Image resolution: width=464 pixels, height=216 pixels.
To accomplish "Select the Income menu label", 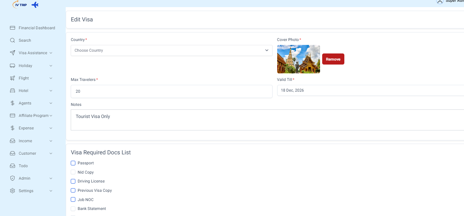I will (x=25, y=141).
